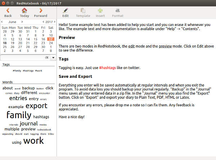Click the 'Save and Export' heading
The height and width of the screenshot is (160, 216).
pyautogui.click(x=75, y=76)
